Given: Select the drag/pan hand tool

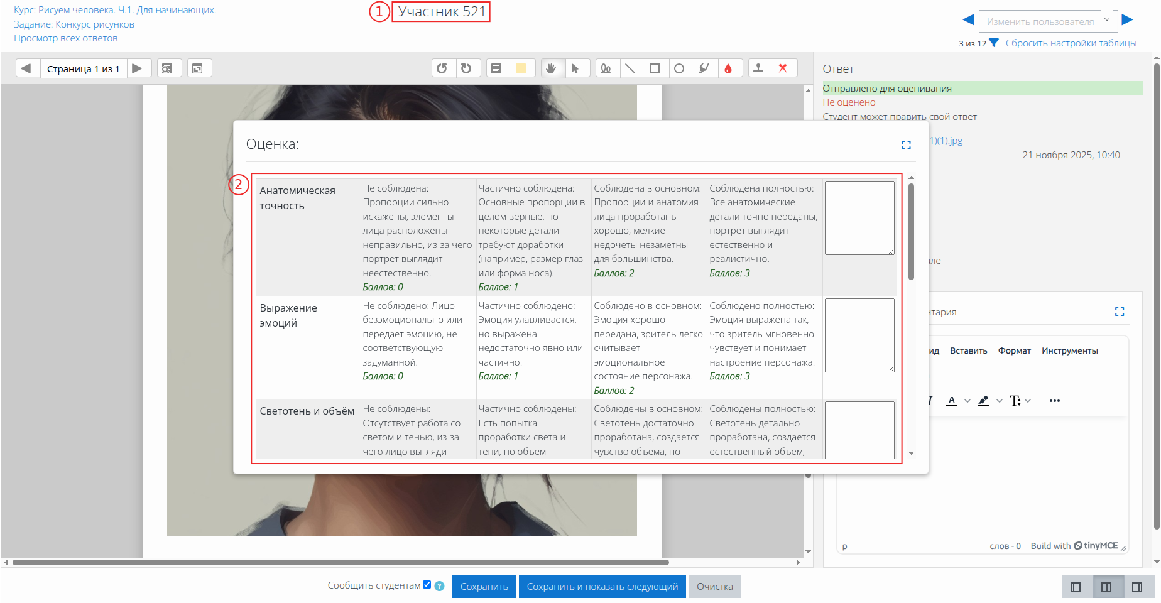Looking at the screenshot, I should pos(551,68).
